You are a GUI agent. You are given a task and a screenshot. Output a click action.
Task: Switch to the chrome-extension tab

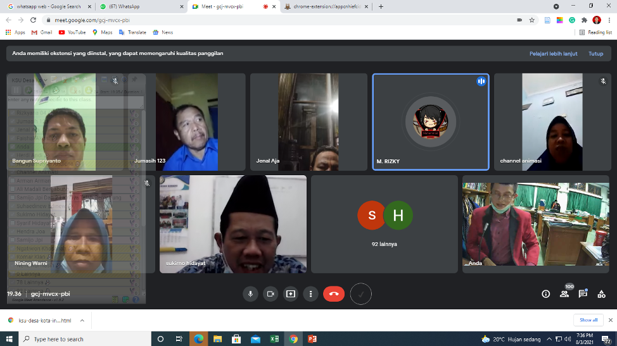[327, 7]
